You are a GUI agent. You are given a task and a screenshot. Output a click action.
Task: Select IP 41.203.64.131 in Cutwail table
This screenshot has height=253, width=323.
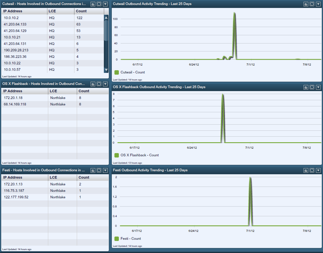15,43
